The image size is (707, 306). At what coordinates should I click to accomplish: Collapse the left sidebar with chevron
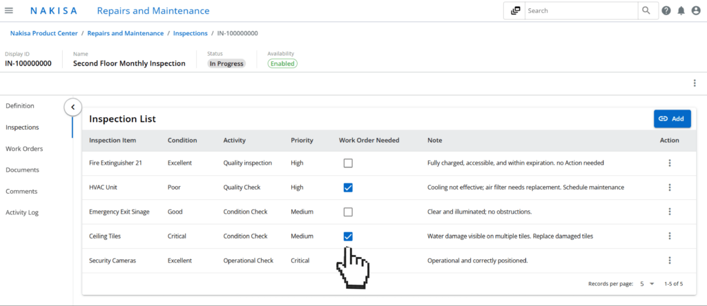tap(72, 107)
